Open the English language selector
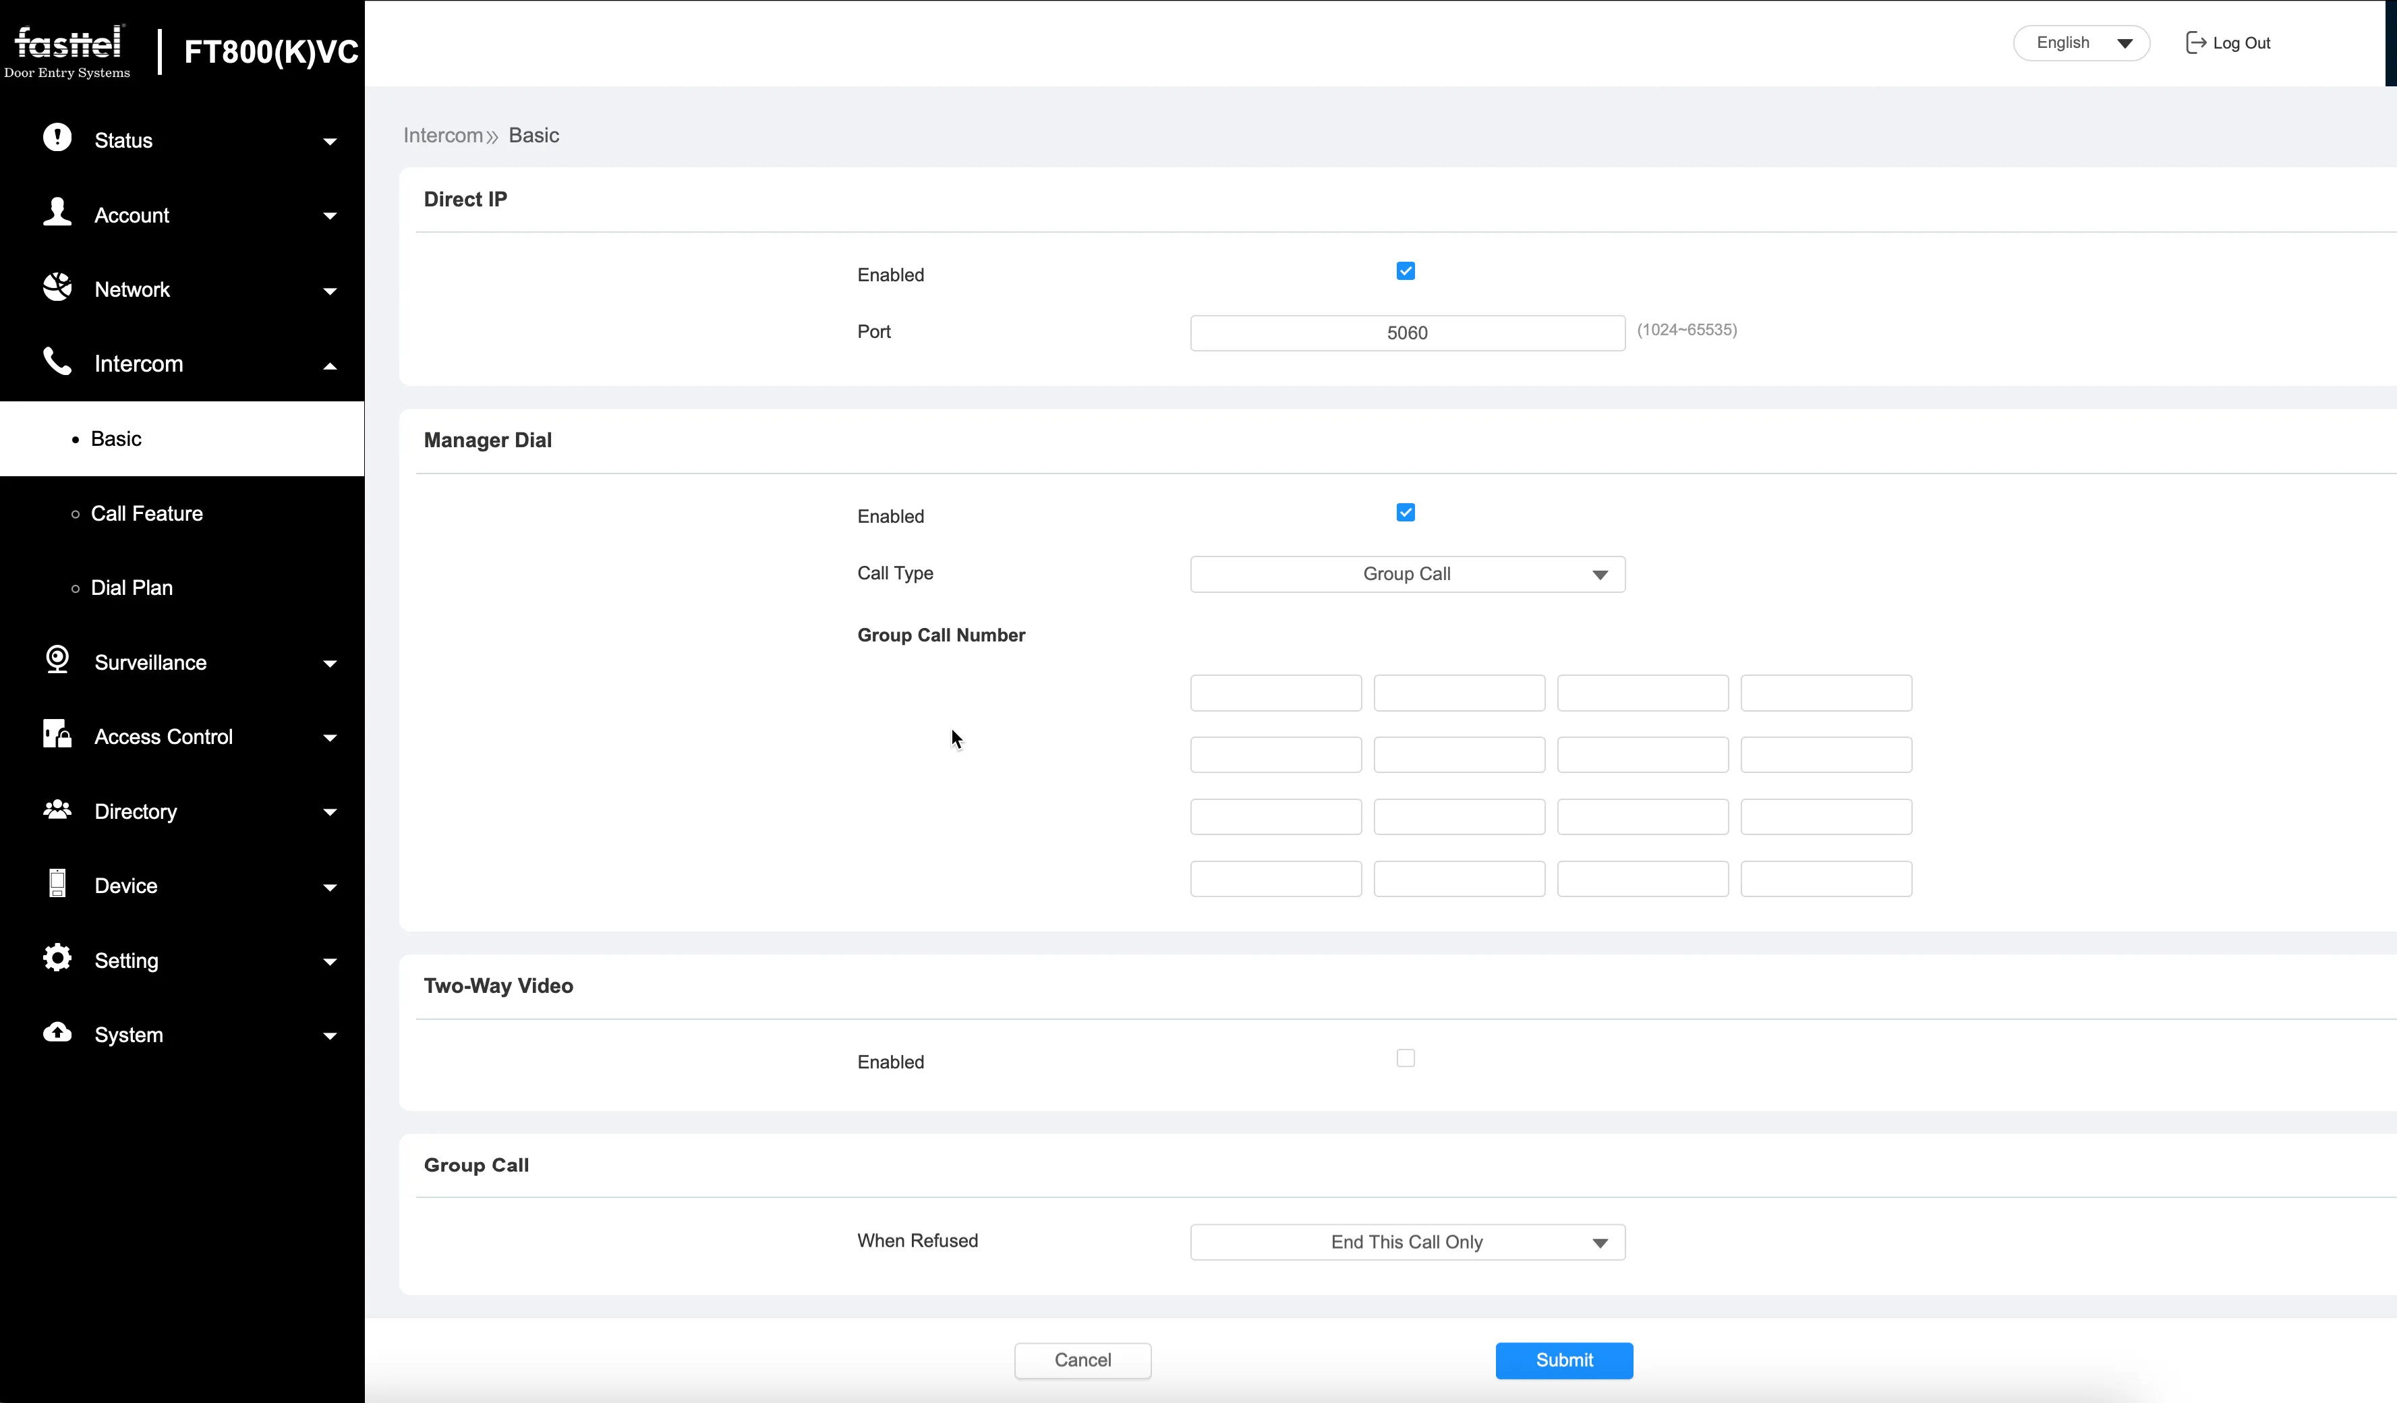The width and height of the screenshot is (2397, 1403). click(x=2082, y=42)
